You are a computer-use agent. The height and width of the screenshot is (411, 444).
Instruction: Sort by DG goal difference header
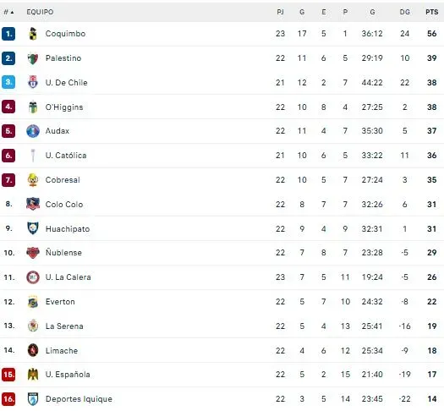404,12
